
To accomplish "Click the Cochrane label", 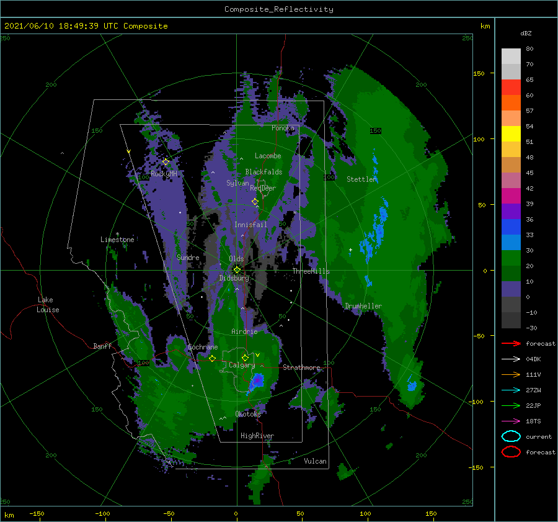I will click(x=203, y=347).
